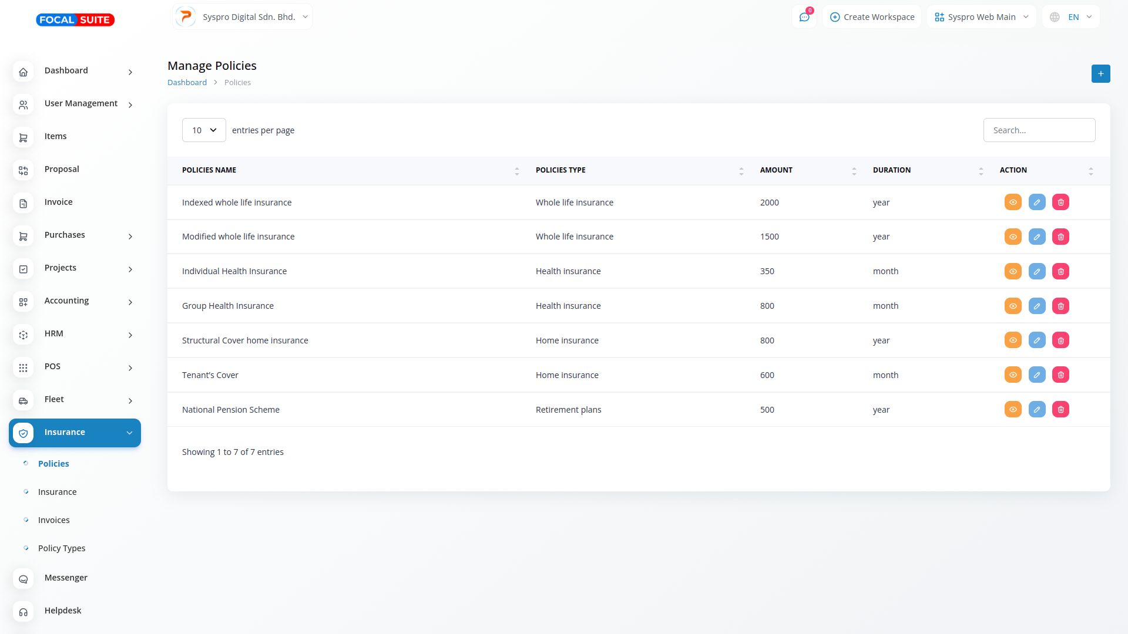Click the policies Search input field

click(1039, 130)
